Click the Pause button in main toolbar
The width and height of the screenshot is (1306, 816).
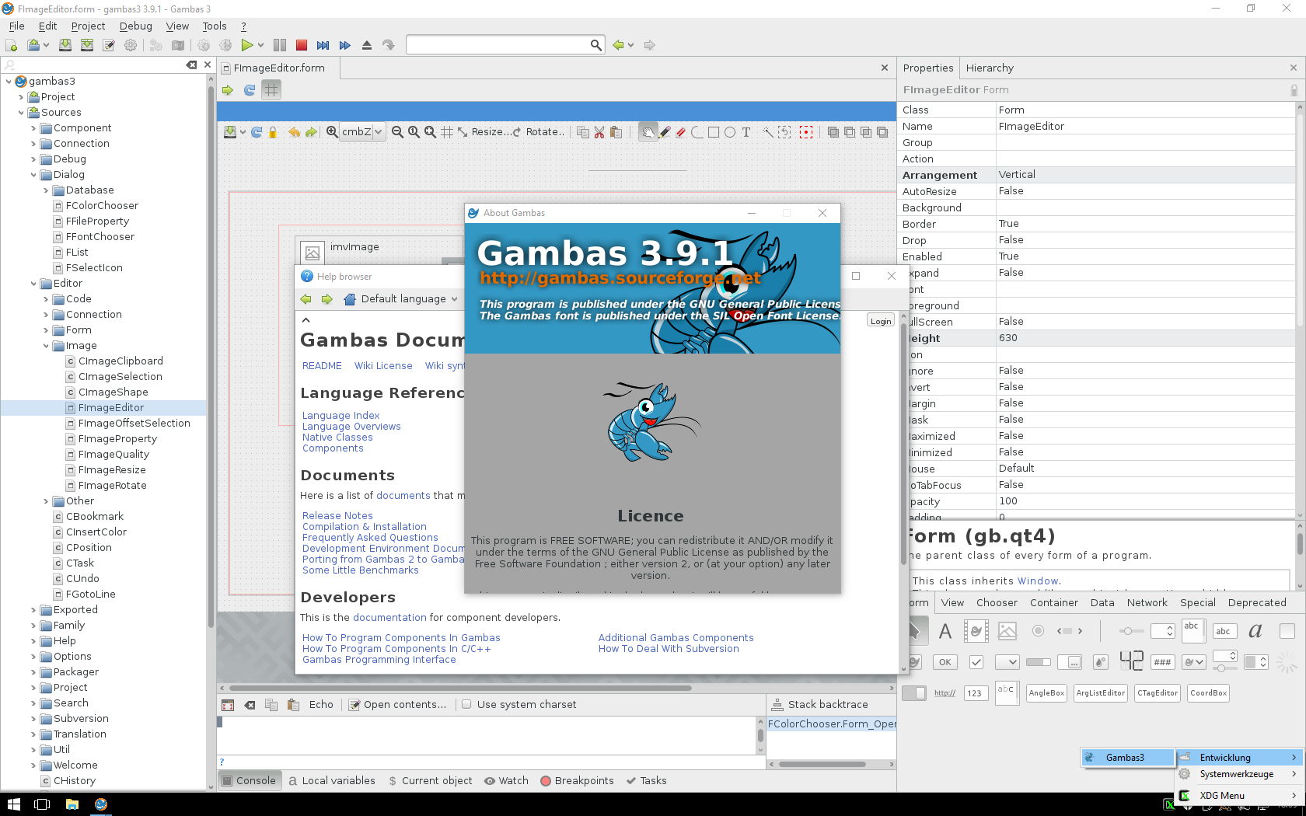click(x=280, y=45)
